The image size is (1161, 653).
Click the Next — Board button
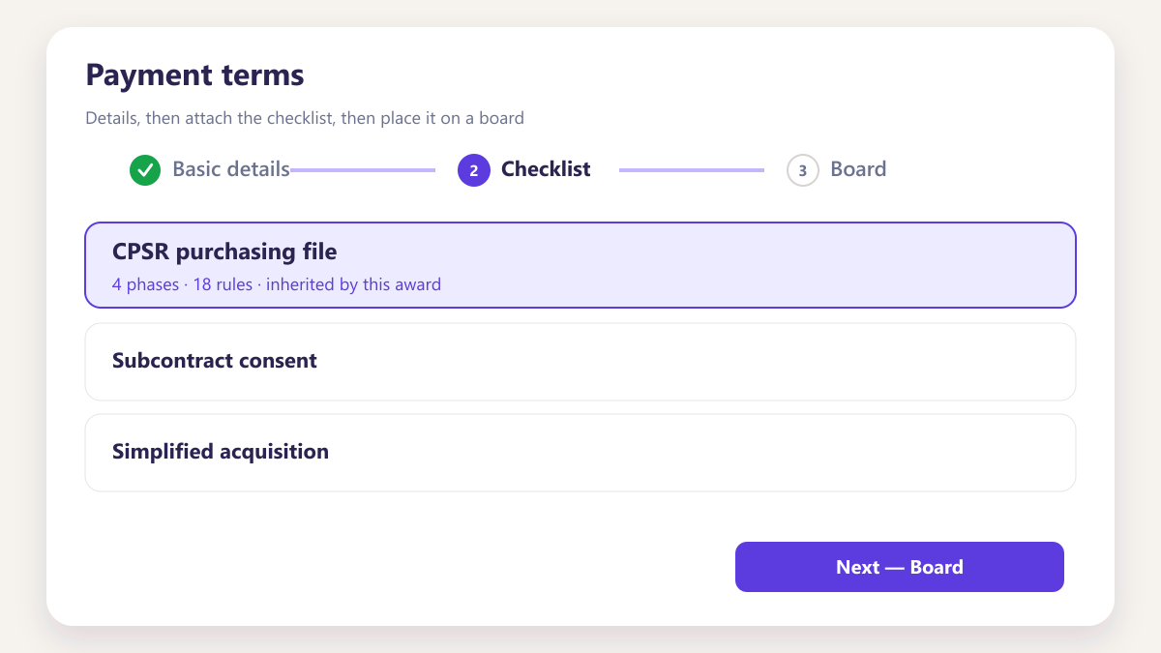click(x=900, y=567)
